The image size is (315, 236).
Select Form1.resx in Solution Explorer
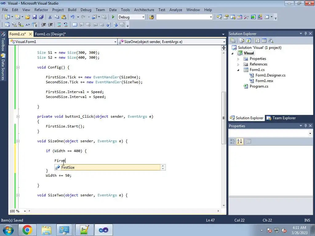(264, 81)
